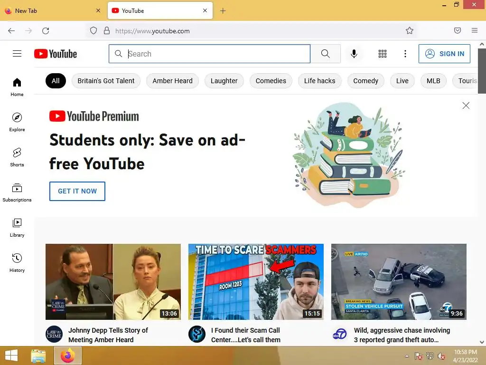This screenshot has width=486, height=365.
Task: Filter by Comedy chip
Action: pos(366,81)
